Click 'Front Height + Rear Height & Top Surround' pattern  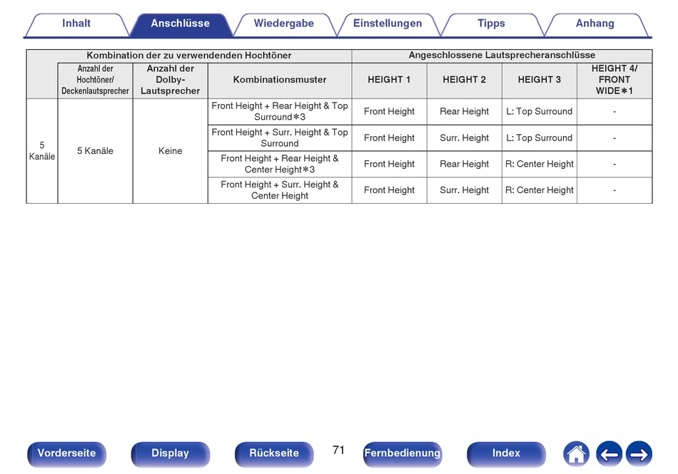click(x=280, y=112)
